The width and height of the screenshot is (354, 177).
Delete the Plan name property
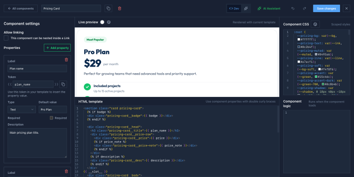point(66,60)
